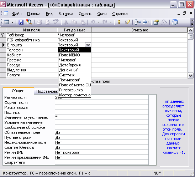
Task: Click the Insert Rows icon
Action: pos(138,22)
